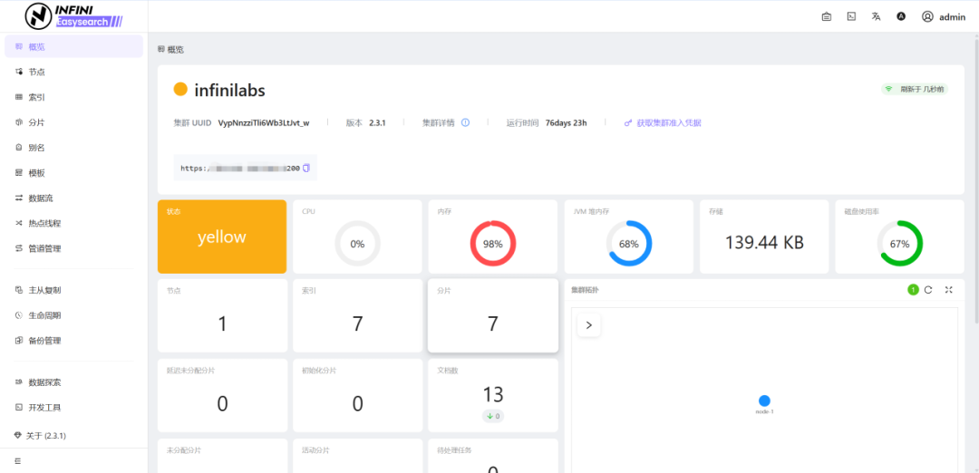Click the version value 2.3.1
This screenshot has width=979, height=473.
377,123
